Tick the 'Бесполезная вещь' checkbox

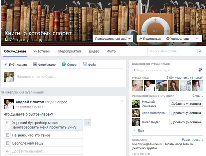(8, 143)
